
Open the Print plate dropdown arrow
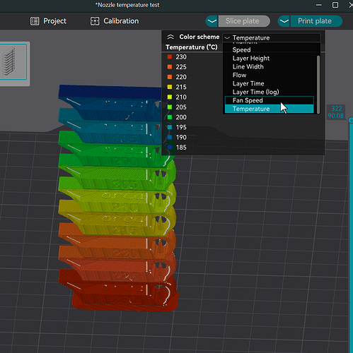[x=284, y=21]
